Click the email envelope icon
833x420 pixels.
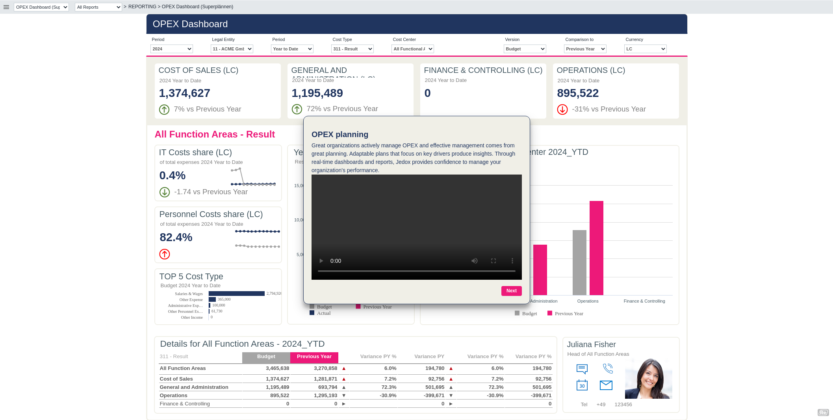[x=606, y=385]
